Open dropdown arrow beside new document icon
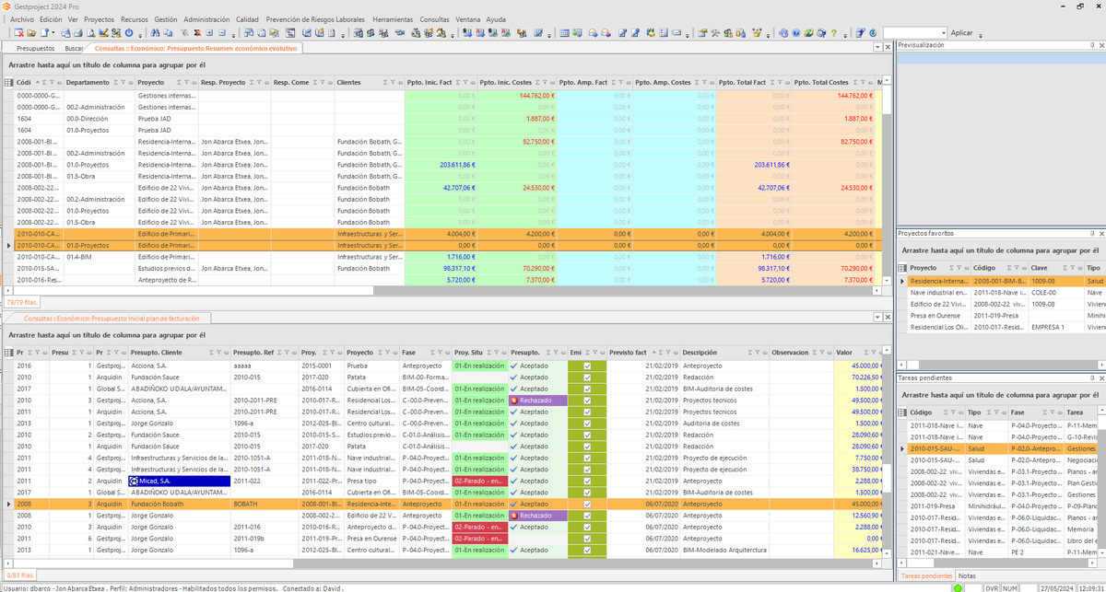 (x=53, y=33)
